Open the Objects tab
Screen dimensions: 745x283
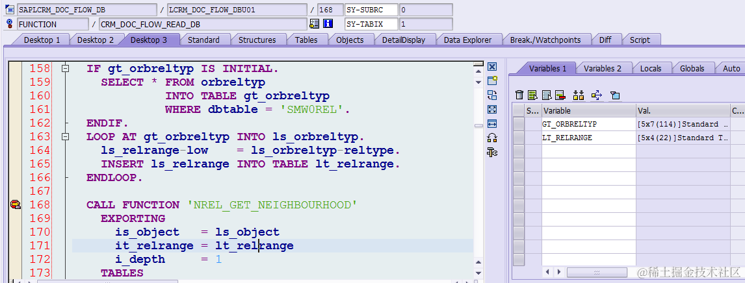[x=350, y=40]
